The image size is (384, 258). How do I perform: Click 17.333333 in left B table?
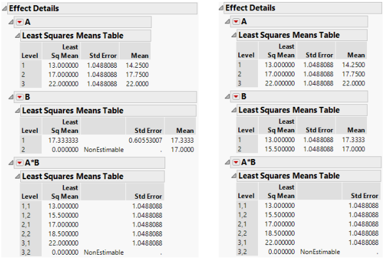click(63, 141)
